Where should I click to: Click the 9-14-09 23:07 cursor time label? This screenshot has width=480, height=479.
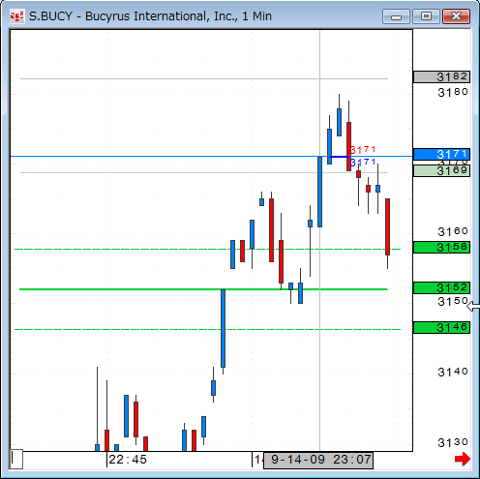point(318,460)
